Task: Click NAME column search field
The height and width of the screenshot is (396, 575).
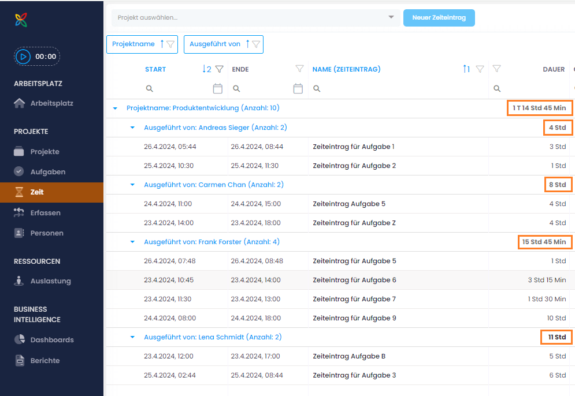Action: 399,89
